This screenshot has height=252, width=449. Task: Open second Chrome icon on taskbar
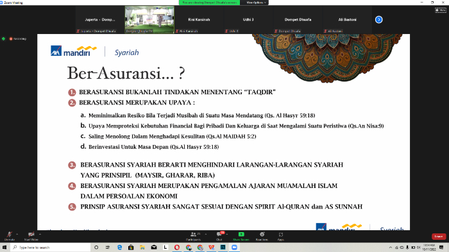coord(200,247)
